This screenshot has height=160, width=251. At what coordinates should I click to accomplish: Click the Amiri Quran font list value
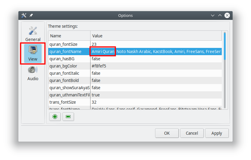156,52
